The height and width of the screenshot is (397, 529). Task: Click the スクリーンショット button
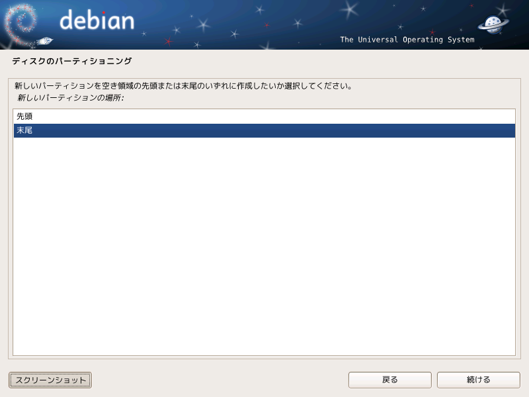[x=50, y=380]
